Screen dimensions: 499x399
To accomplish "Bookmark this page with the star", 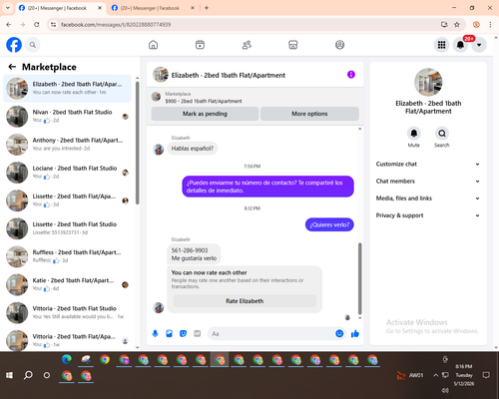I will click(x=457, y=24).
